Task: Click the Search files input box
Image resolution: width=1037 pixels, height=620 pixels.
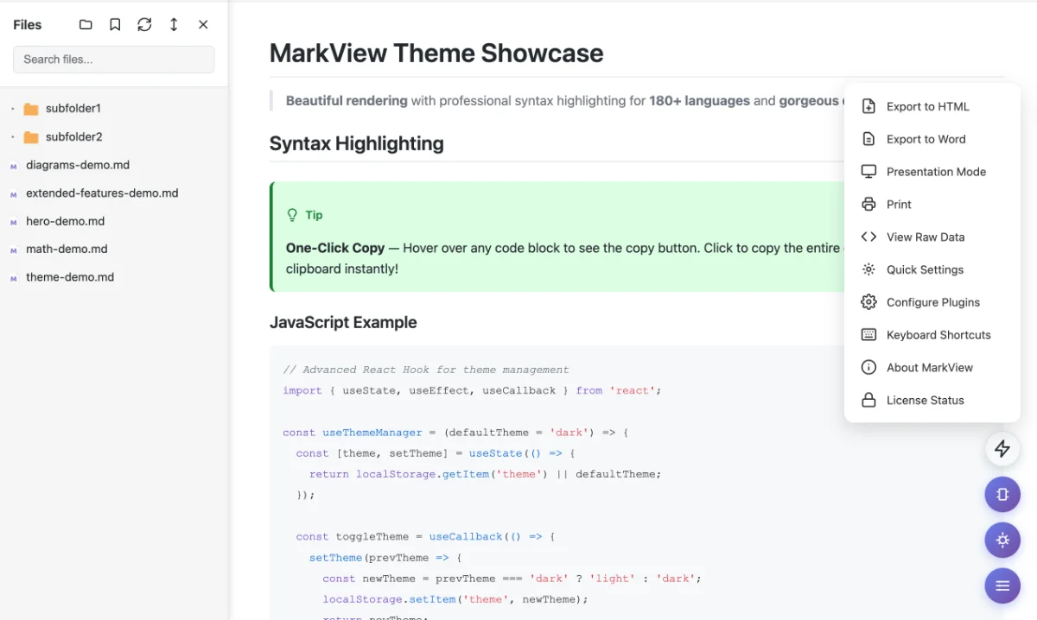Action: 113,59
